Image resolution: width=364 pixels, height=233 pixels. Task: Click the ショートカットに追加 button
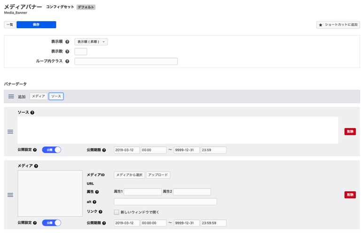pyautogui.click(x=338, y=25)
